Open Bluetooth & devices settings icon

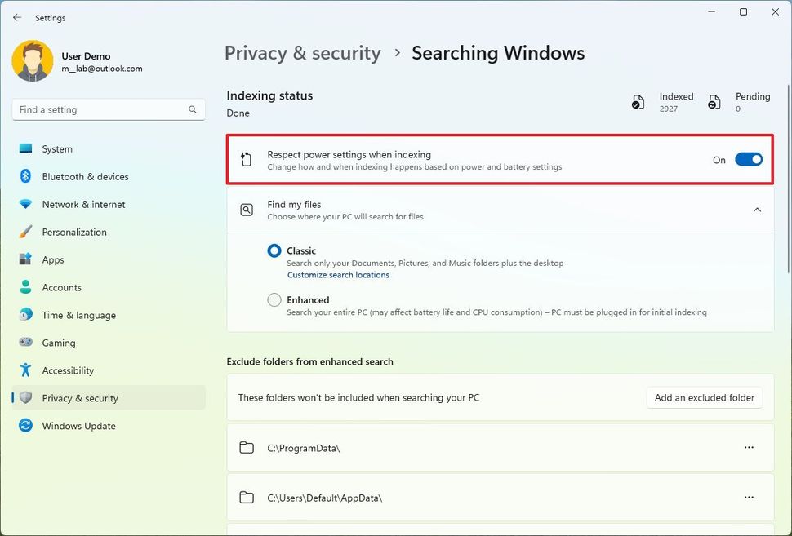pyautogui.click(x=27, y=176)
